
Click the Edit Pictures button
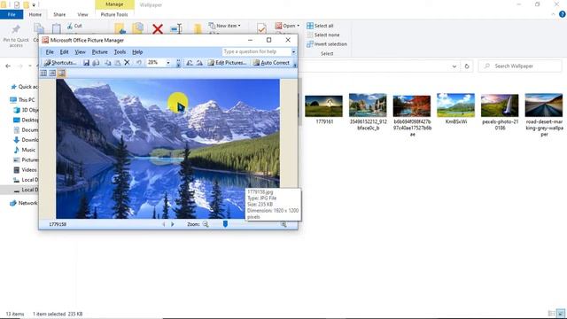227,63
